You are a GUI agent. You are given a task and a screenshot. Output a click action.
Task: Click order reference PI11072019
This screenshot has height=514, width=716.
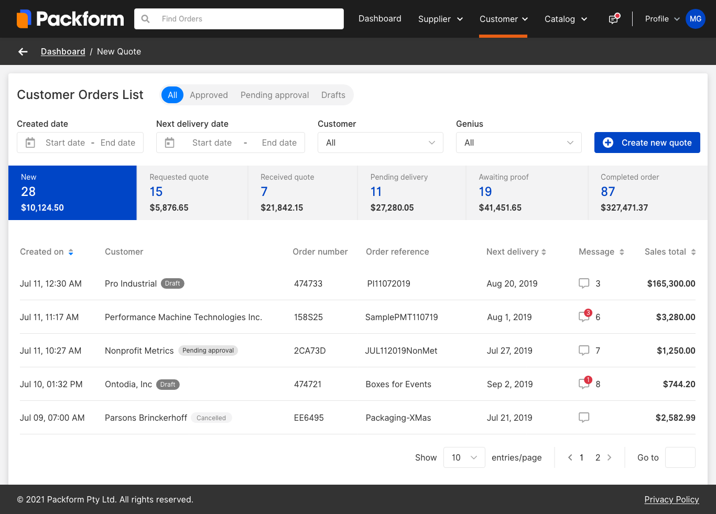pos(388,283)
